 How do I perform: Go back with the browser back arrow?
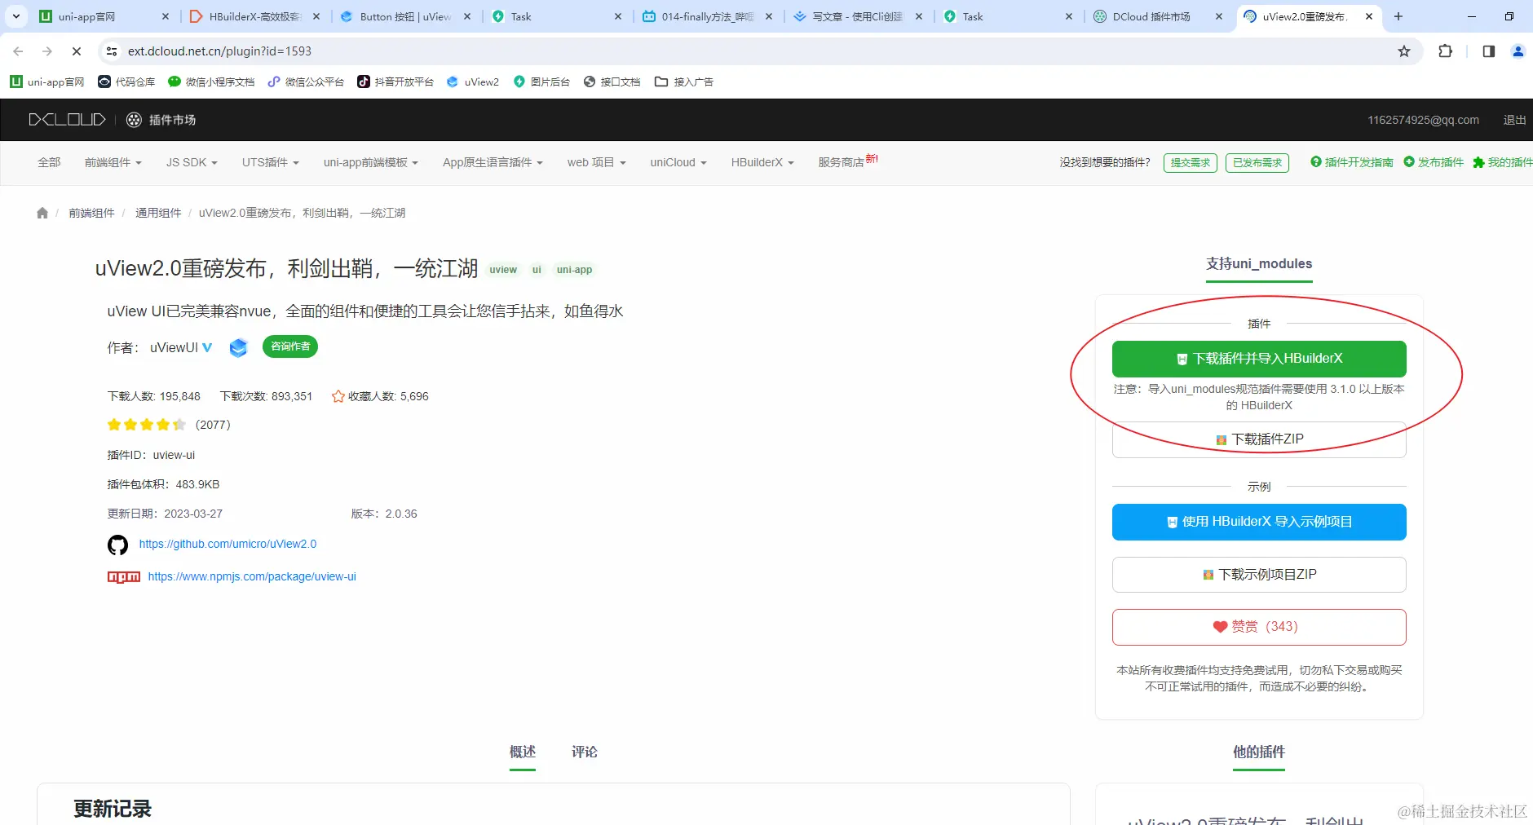pos(18,51)
